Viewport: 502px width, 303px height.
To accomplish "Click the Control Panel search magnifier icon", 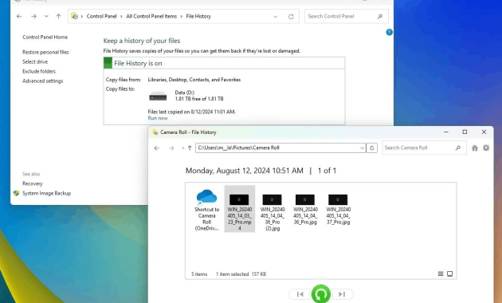I will (x=380, y=16).
